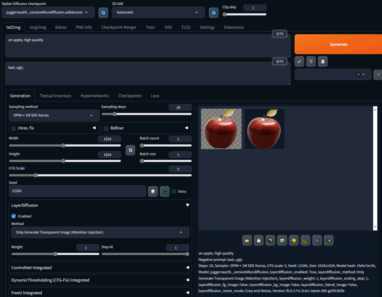382x297 pixels.
Task: Open the SD VAE Automatic dropdown
Action: click(x=159, y=13)
